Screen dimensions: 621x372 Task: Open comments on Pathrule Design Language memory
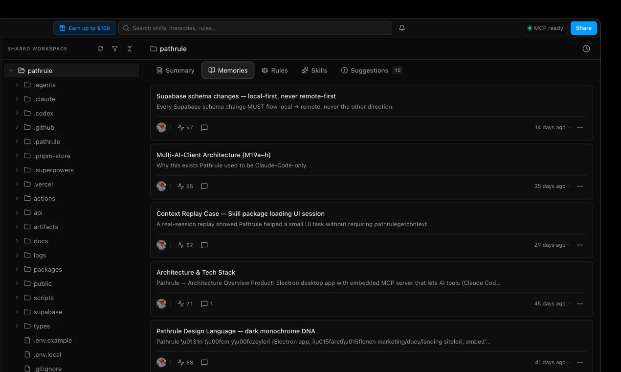point(204,363)
